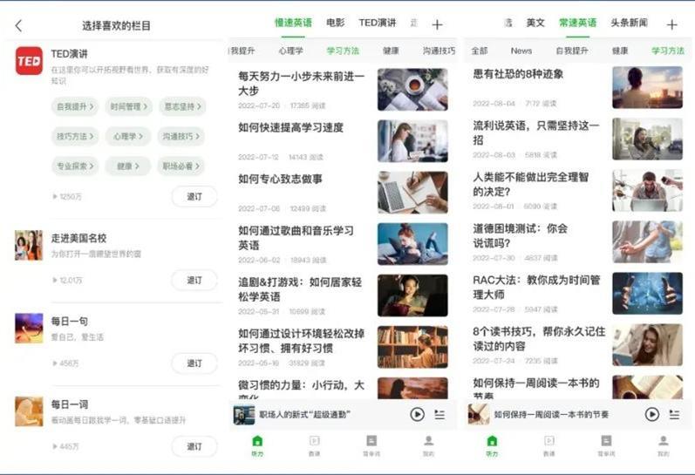Add a channel with plus beside TED演讲 tab
This screenshot has height=475, width=695.
pos(437,24)
